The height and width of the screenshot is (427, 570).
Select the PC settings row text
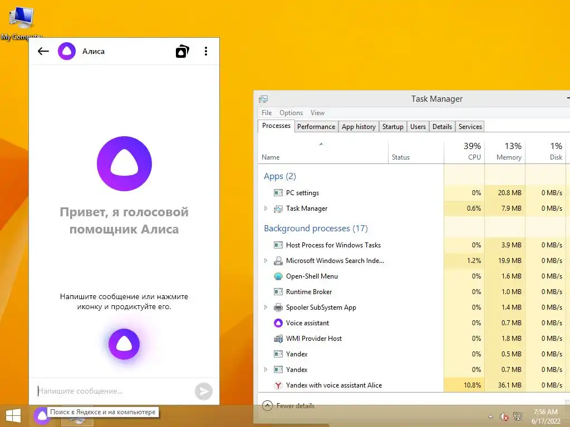pos(302,193)
